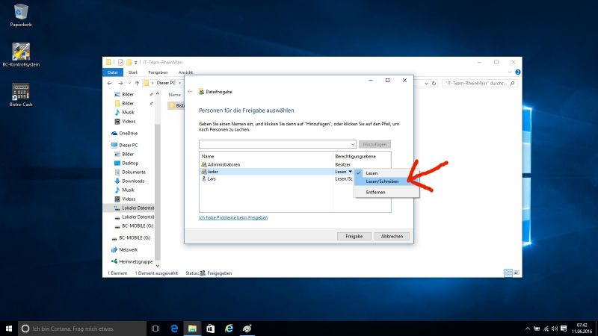Go forward in the Explorer window
Image resolution: width=598 pixels, height=336 pixels.
pos(120,83)
